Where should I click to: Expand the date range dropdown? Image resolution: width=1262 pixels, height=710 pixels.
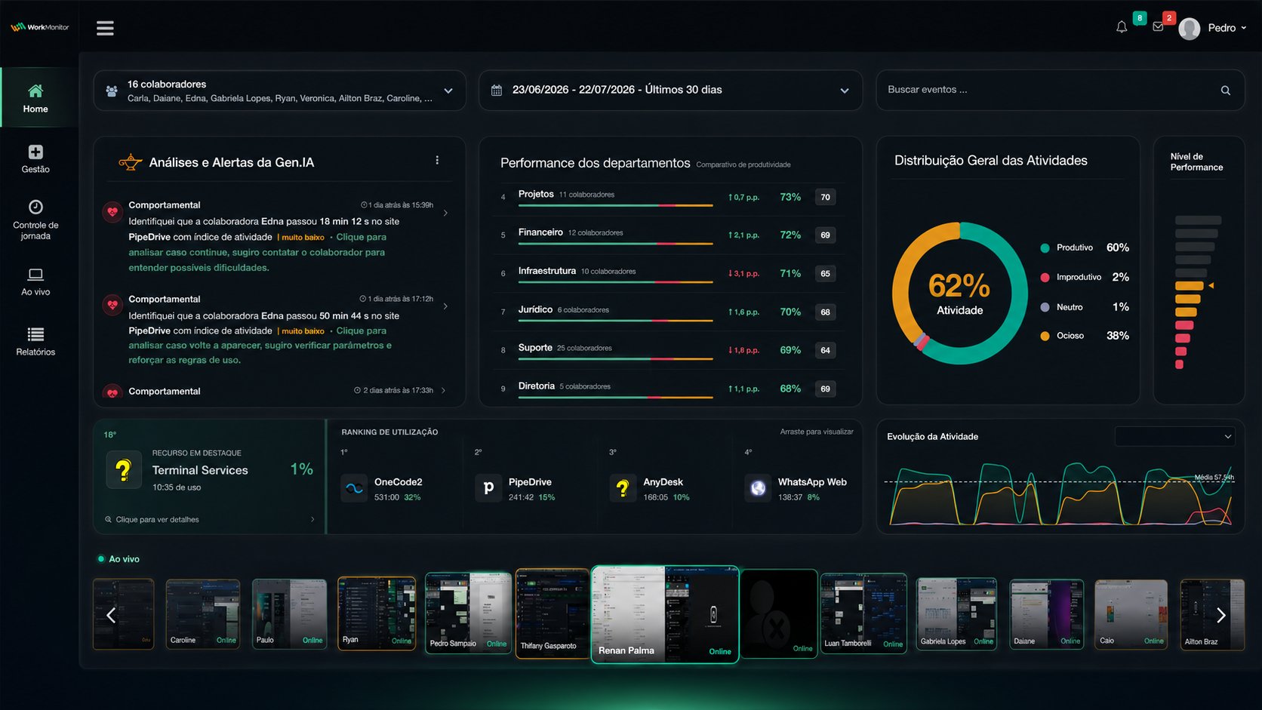click(x=845, y=91)
